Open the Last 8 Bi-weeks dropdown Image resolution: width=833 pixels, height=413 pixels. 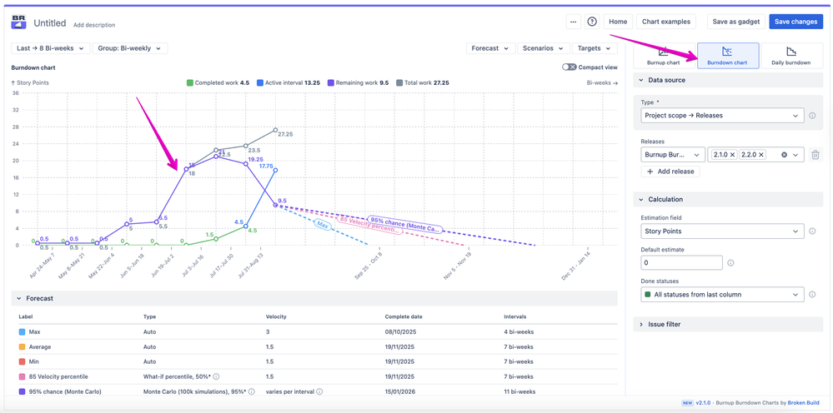coord(51,48)
